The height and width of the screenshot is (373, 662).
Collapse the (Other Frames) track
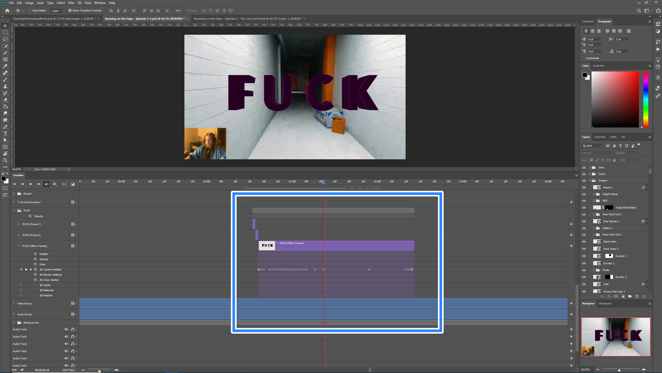(x=19, y=246)
